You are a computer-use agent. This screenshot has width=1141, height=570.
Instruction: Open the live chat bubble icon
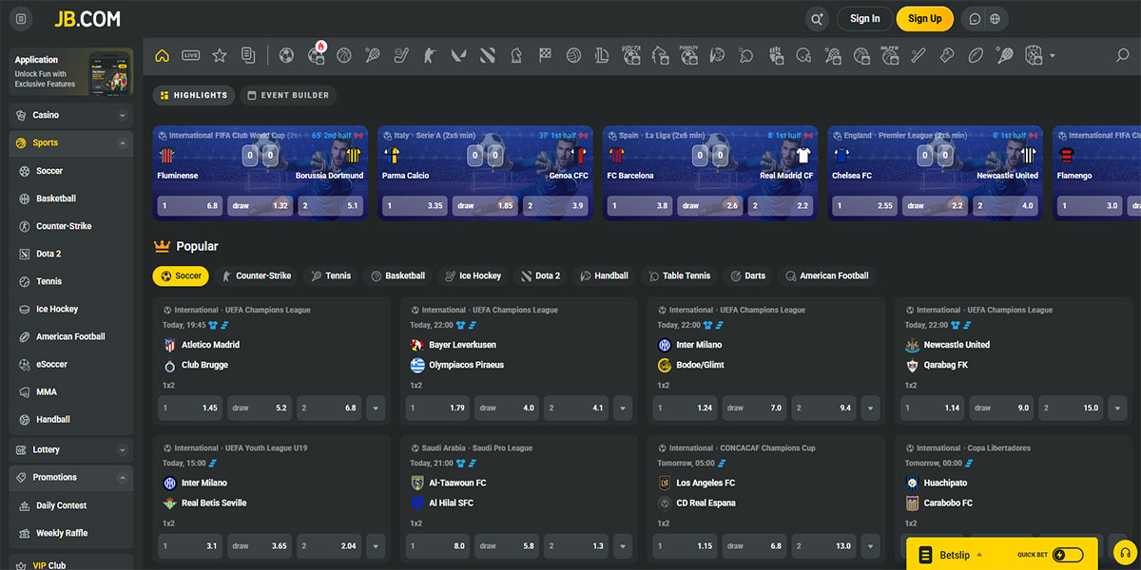975,19
